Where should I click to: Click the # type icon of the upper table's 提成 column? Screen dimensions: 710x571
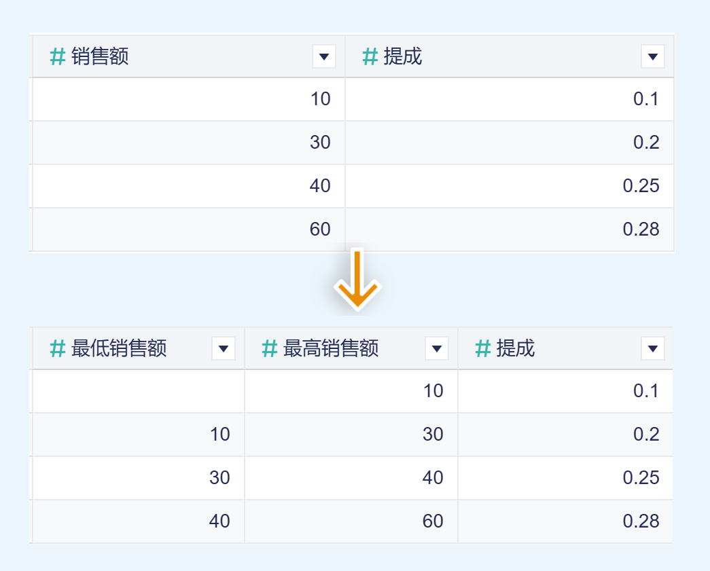(x=370, y=56)
